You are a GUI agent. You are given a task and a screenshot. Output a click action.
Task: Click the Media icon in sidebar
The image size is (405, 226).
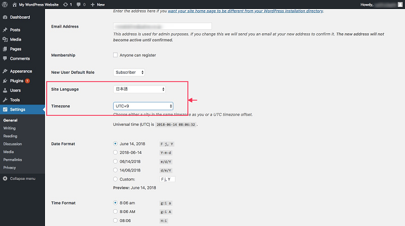click(x=5, y=39)
